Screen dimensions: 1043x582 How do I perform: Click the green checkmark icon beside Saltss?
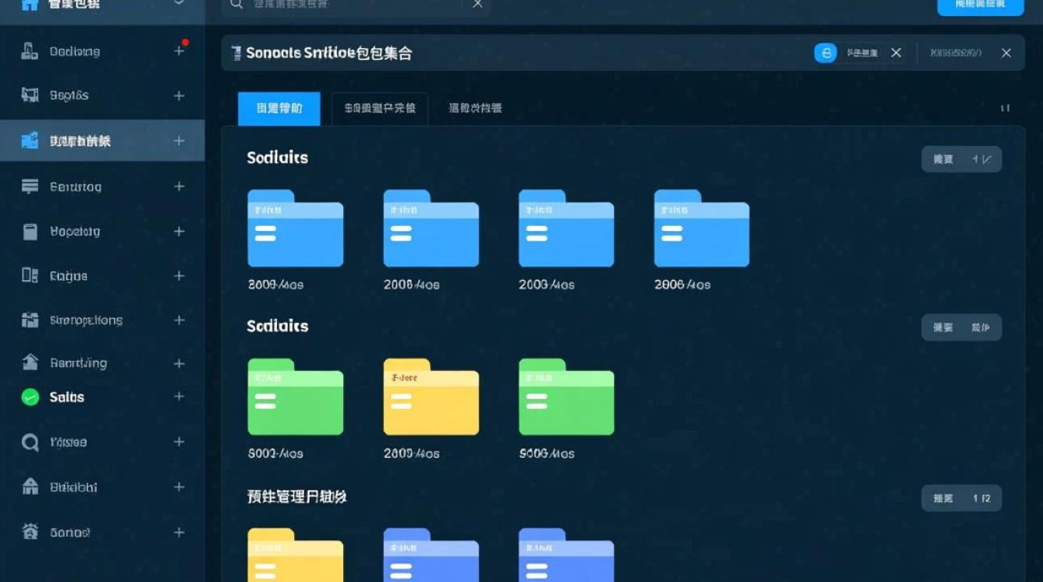tap(29, 397)
